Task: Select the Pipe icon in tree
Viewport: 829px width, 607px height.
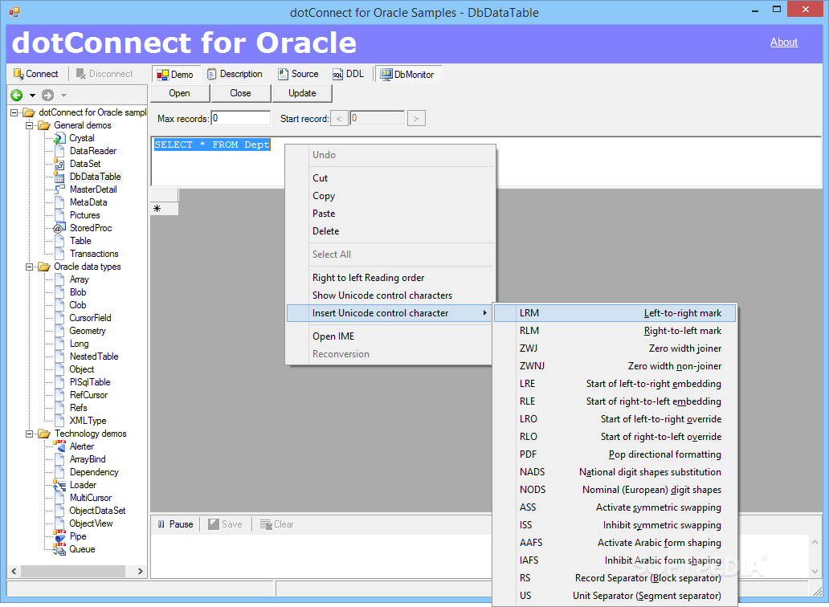Action: pos(59,536)
